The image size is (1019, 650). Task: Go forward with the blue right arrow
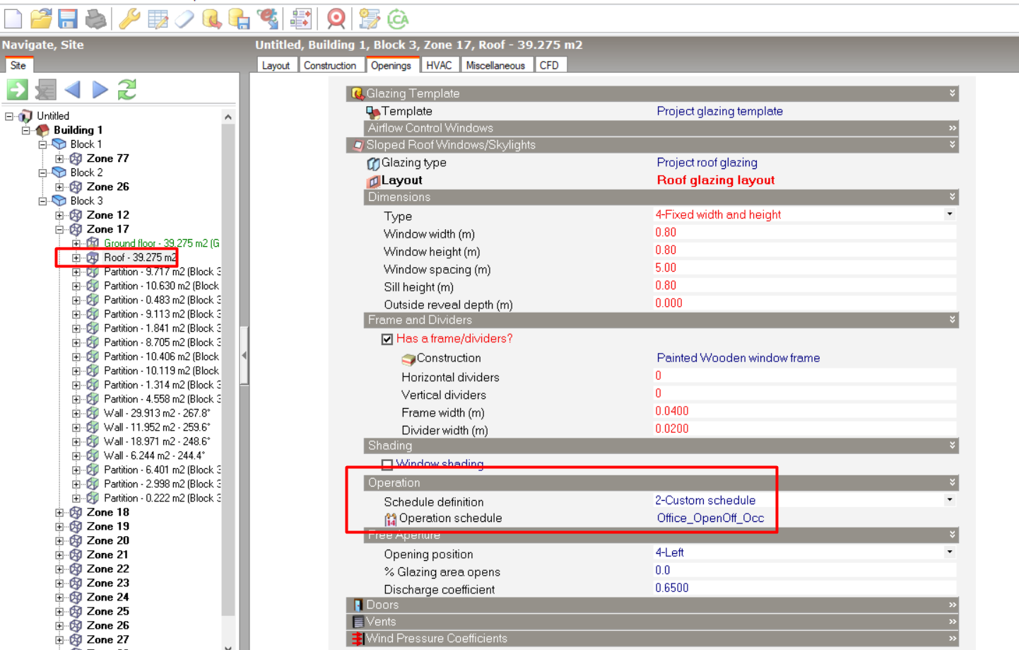[x=100, y=90]
